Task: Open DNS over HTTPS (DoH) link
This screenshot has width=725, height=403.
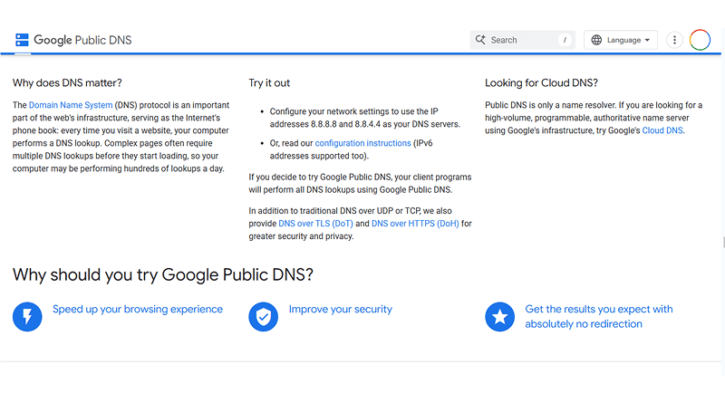Action: pyautogui.click(x=415, y=224)
